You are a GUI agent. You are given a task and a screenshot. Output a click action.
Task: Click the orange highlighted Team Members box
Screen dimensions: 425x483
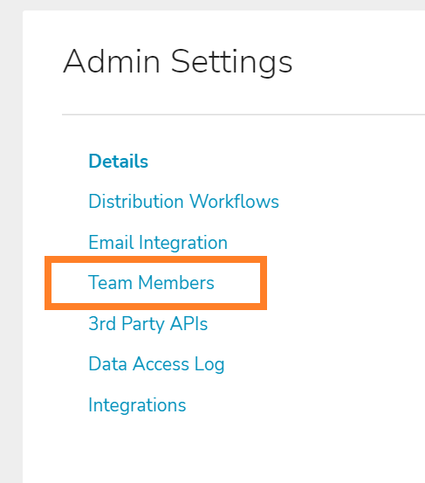tap(155, 283)
